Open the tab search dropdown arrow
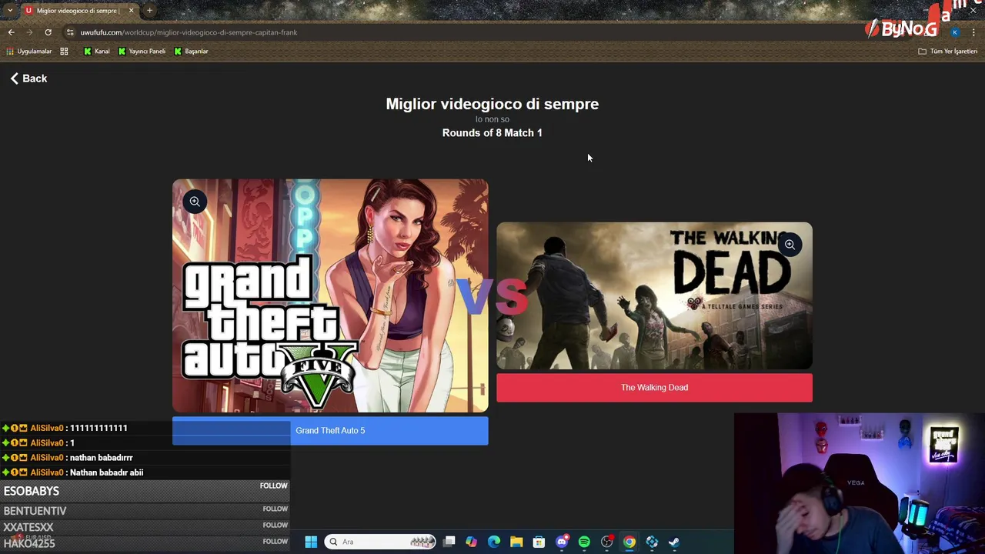Image resolution: width=985 pixels, height=554 pixels. 9,11
